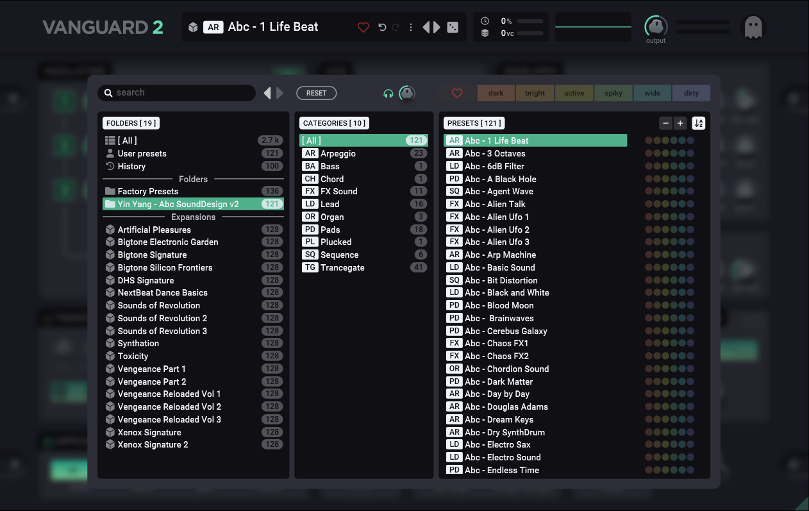Viewport: 809px width, 511px height.
Task: Click the Toxicity expansion cube icon
Action: [x=110, y=356]
